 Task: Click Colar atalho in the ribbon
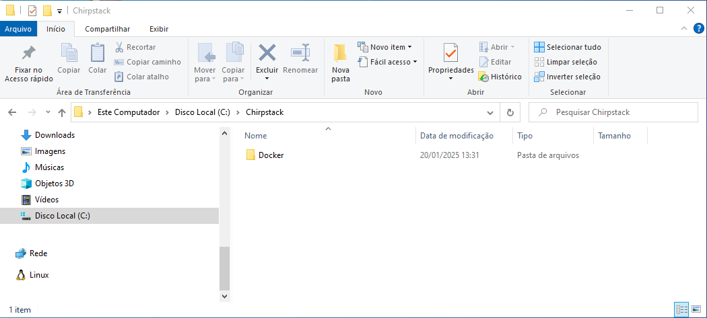[141, 77]
